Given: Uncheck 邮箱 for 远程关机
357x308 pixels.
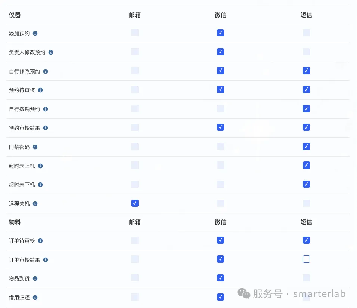Looking at the screenshot, I should 135,203.
